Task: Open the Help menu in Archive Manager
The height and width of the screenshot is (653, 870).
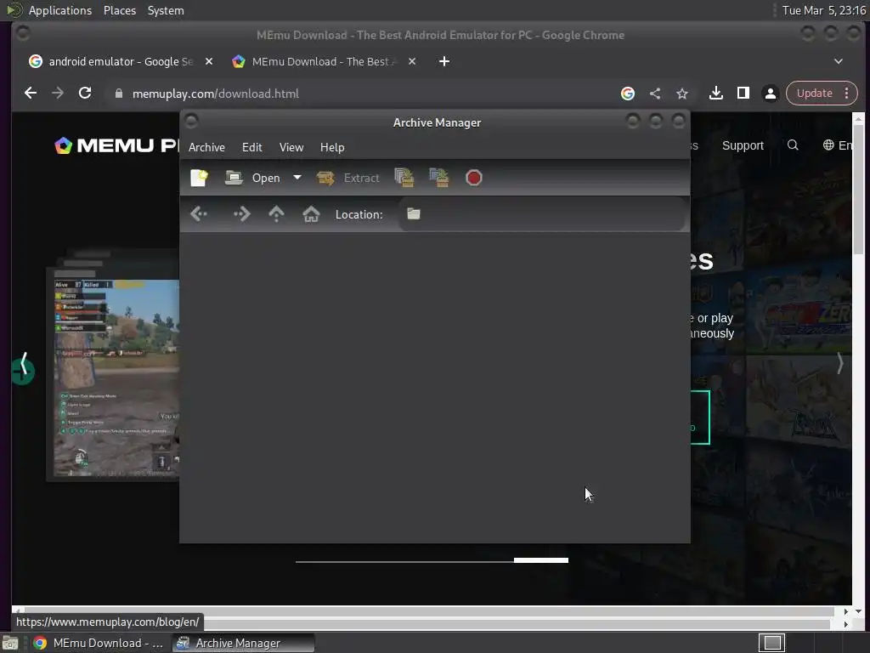Action: point(332,147)
